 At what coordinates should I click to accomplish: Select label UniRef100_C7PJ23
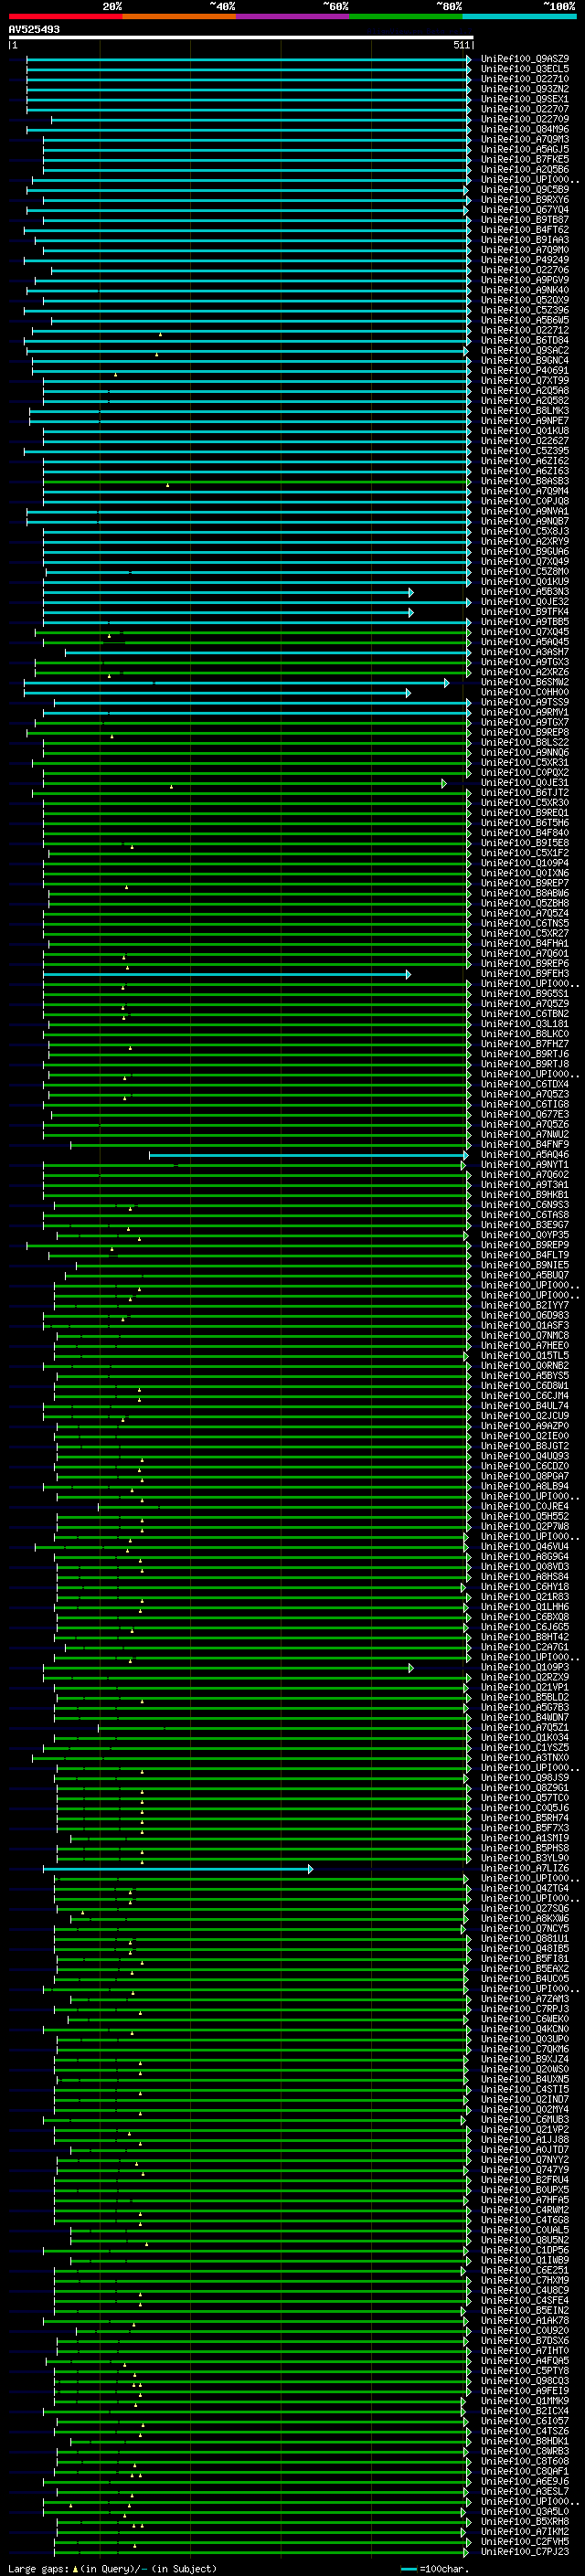tap(524, 2551)
